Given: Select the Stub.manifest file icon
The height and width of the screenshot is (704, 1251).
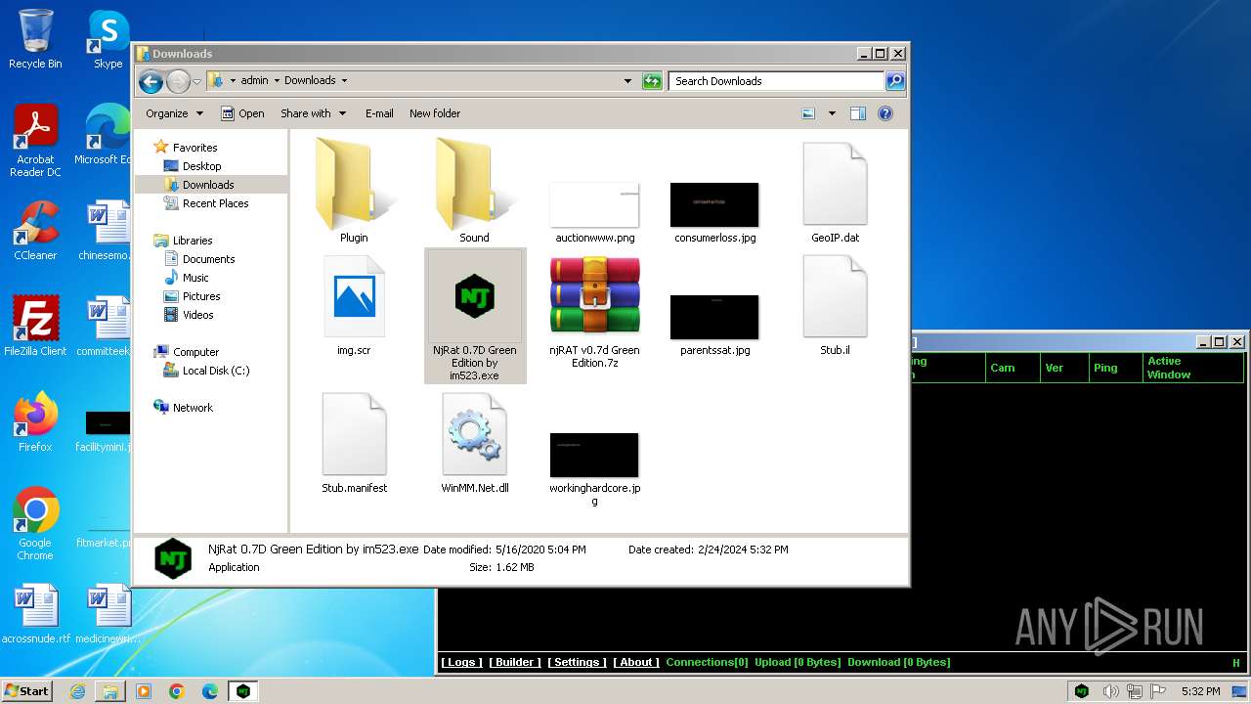Looking at the screenshot, I should tap(354, 435).
